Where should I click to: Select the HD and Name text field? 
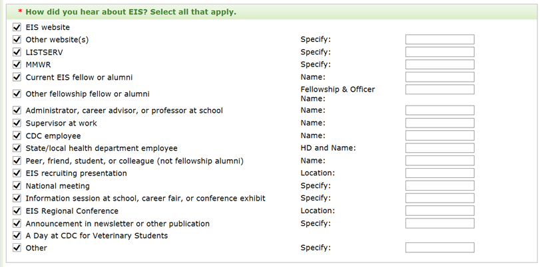coord(439,148)
